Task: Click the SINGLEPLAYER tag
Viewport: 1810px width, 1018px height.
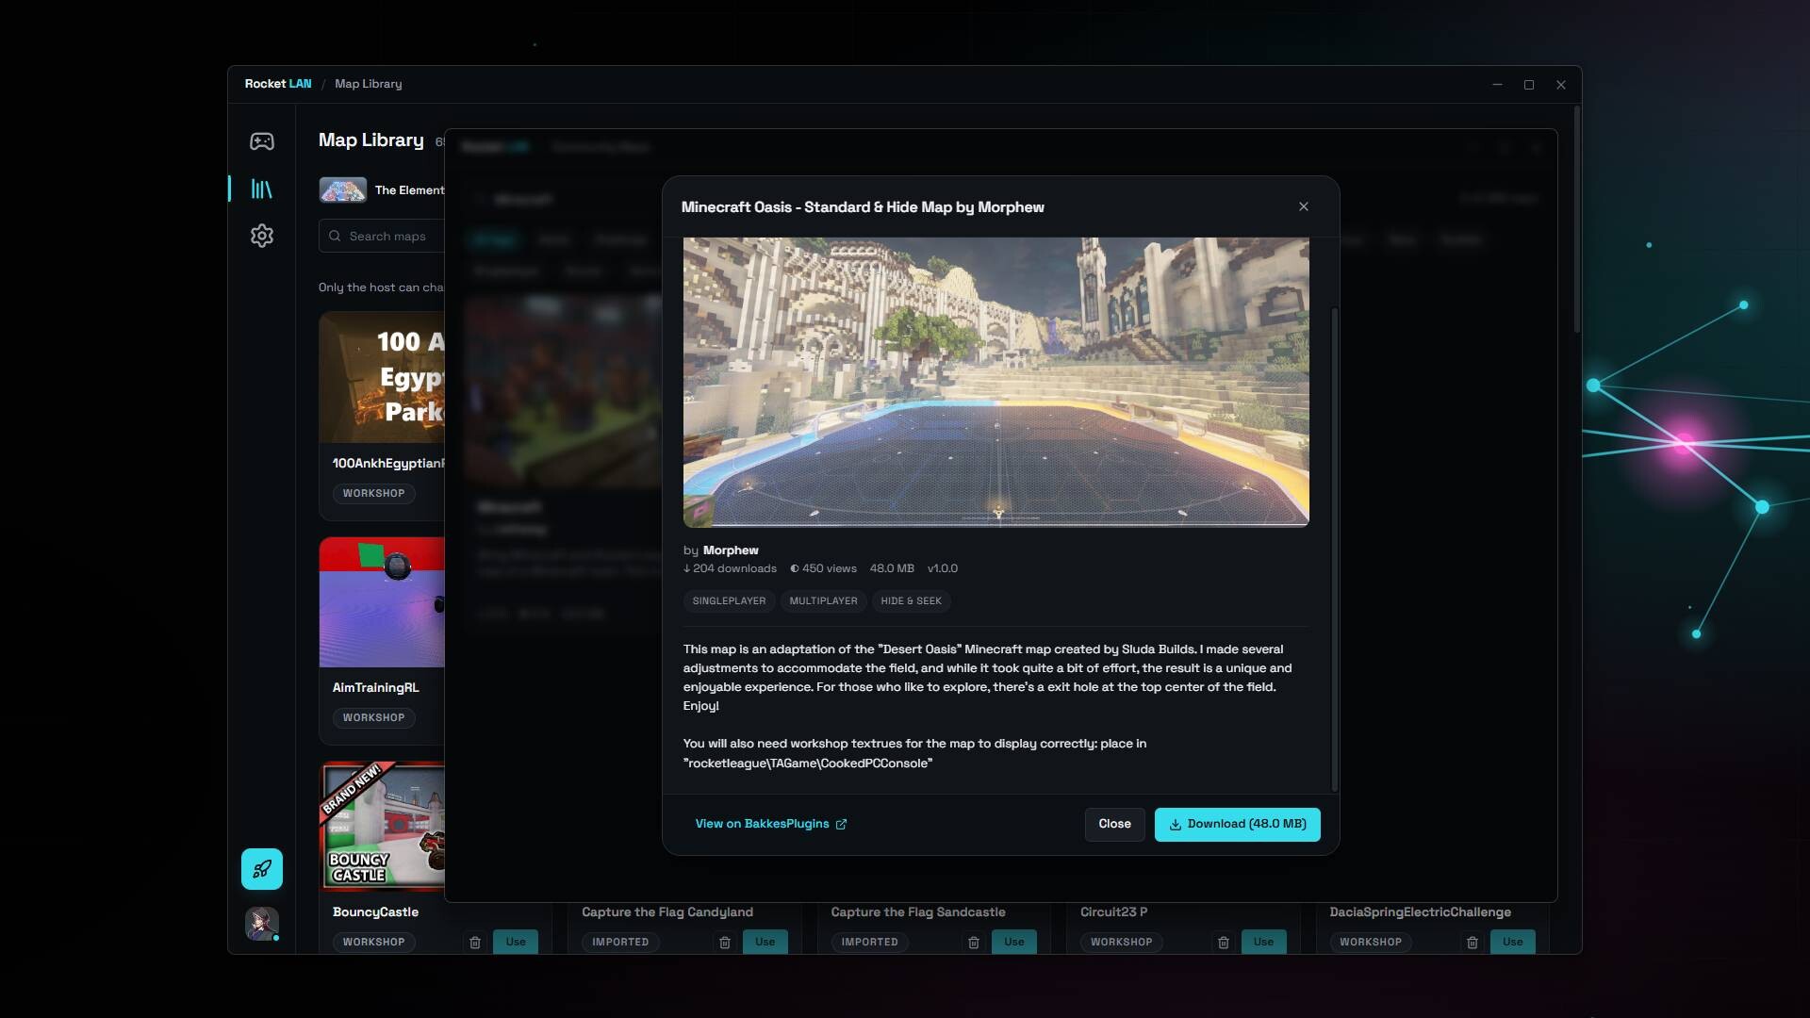Action: (x=729, y=601)
